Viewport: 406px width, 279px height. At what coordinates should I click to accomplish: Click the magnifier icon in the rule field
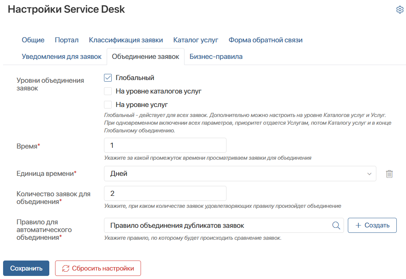(336, 226)
